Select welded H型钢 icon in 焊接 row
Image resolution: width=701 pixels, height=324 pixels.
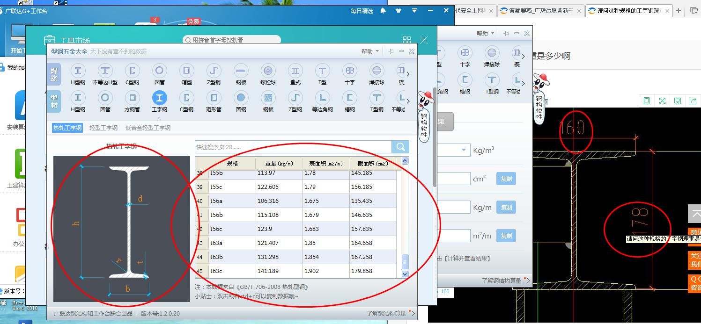[78, 71]
